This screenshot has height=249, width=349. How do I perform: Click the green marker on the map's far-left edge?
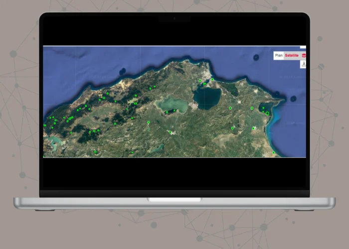(x=45, y=125)
